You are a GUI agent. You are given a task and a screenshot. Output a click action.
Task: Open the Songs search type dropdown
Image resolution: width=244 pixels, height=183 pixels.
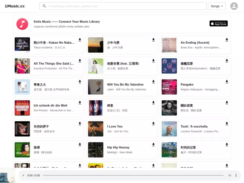[217, 6]
